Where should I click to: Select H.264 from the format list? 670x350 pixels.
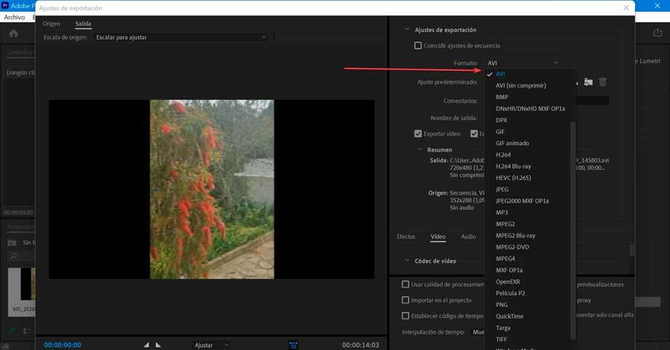tap(503, 155)
